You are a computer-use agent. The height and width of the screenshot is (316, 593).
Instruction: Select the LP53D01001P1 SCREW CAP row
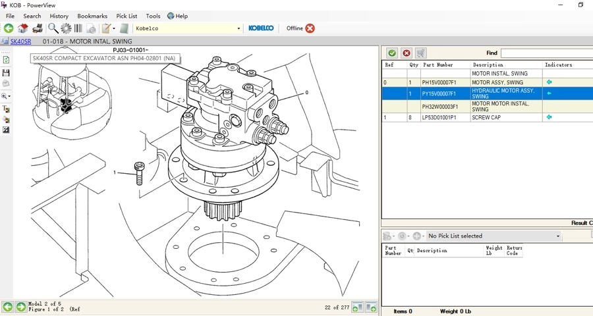tap(488, 118)
